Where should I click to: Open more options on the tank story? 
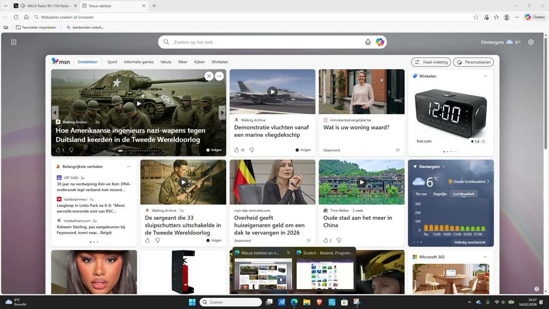(x=219, y=76)
